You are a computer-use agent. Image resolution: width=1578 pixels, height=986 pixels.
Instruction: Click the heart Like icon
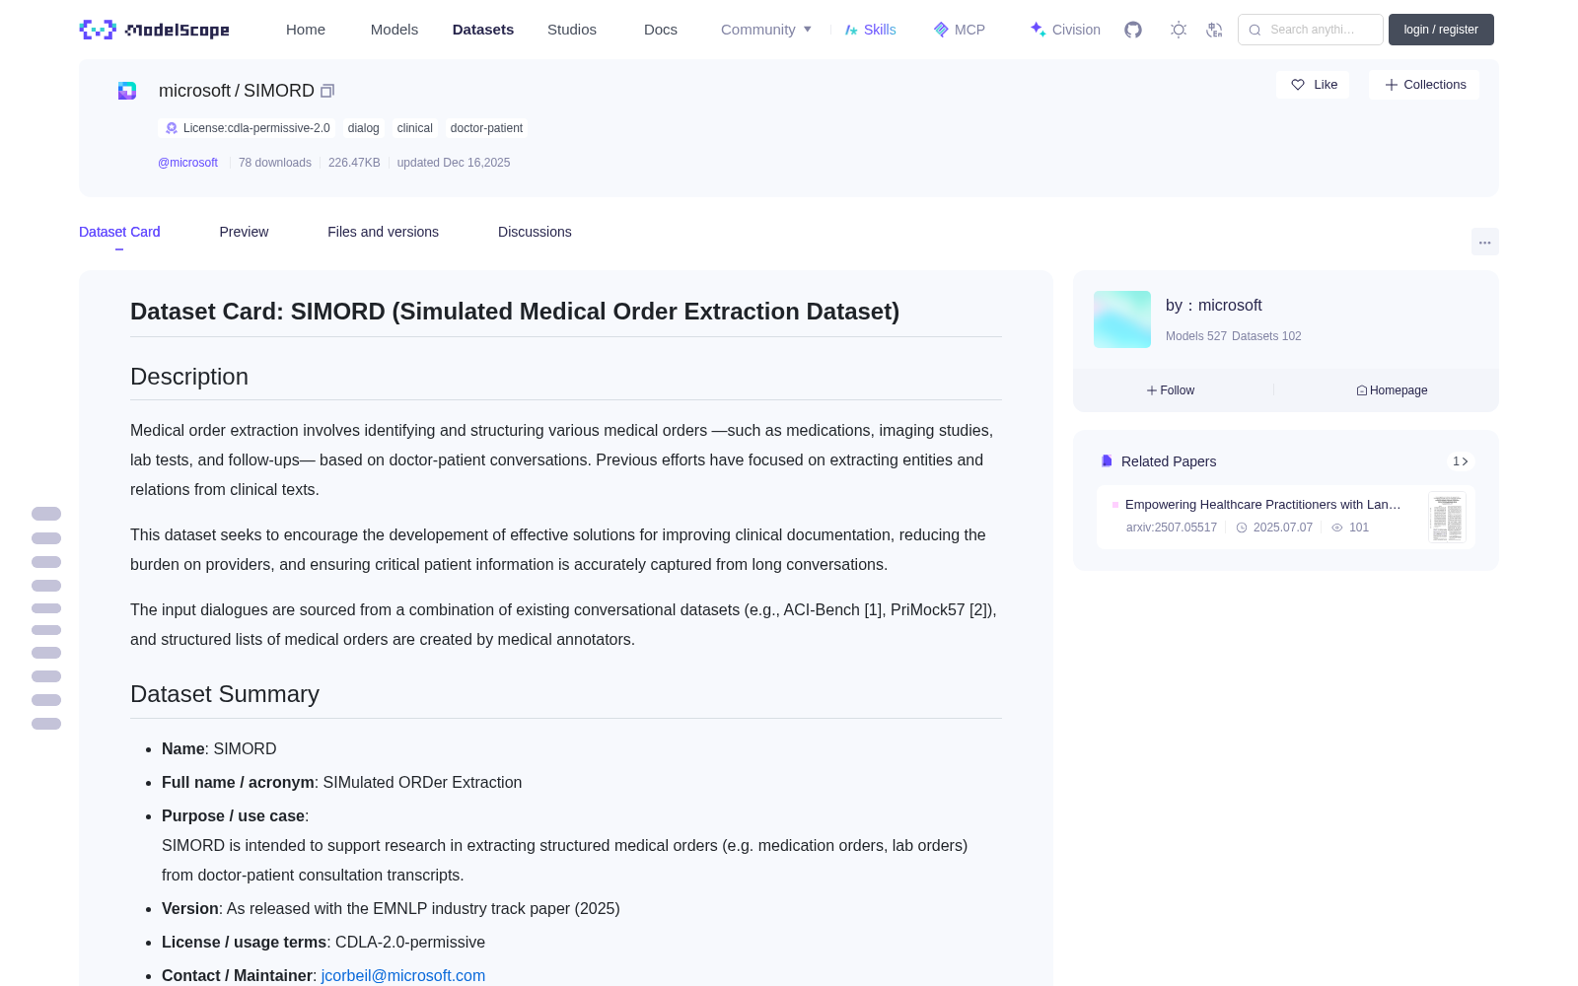coord(1298,85)
